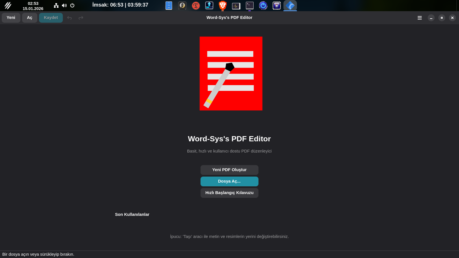Open the applications menu slash logo

point(8,5)
